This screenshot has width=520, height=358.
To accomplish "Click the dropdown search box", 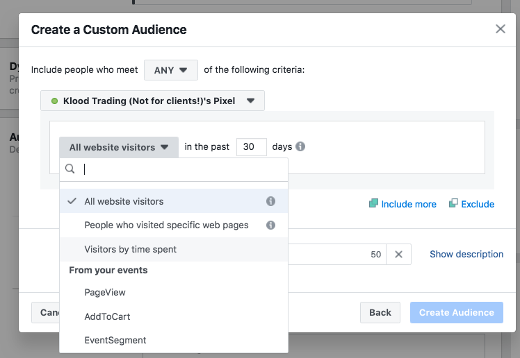I will tap(181, 169).
